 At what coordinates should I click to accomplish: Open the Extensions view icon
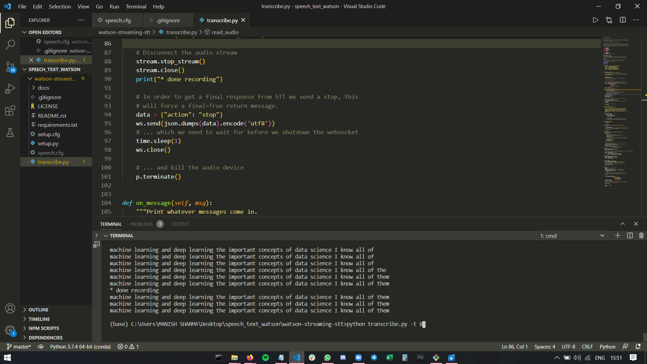10,111
